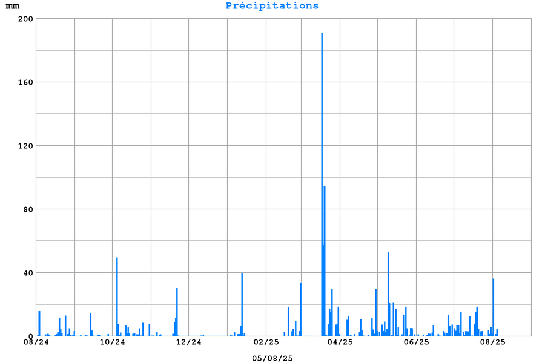Viewport: 545px width, 363px height.
Task: Click the Précipitations chart title
Action: pyautogui.click(x=272, y=6)
